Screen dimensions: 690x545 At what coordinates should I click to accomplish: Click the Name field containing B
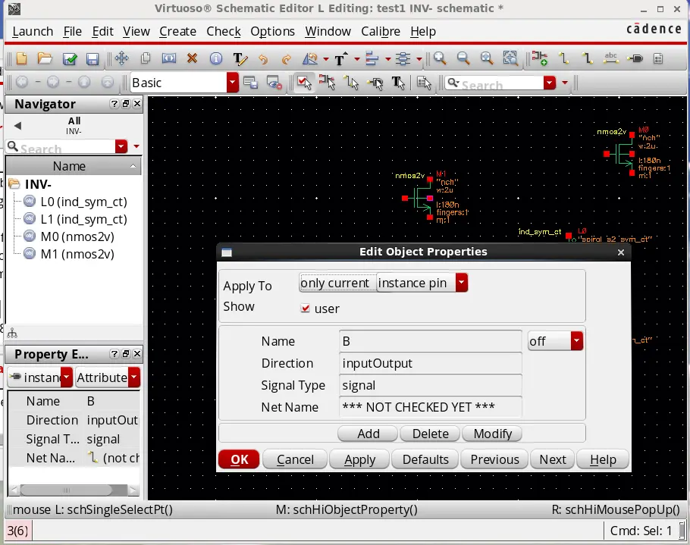point(431,341)
